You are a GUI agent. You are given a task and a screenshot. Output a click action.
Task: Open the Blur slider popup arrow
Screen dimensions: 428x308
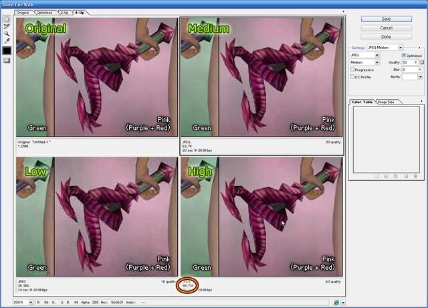tap(421, 70)
